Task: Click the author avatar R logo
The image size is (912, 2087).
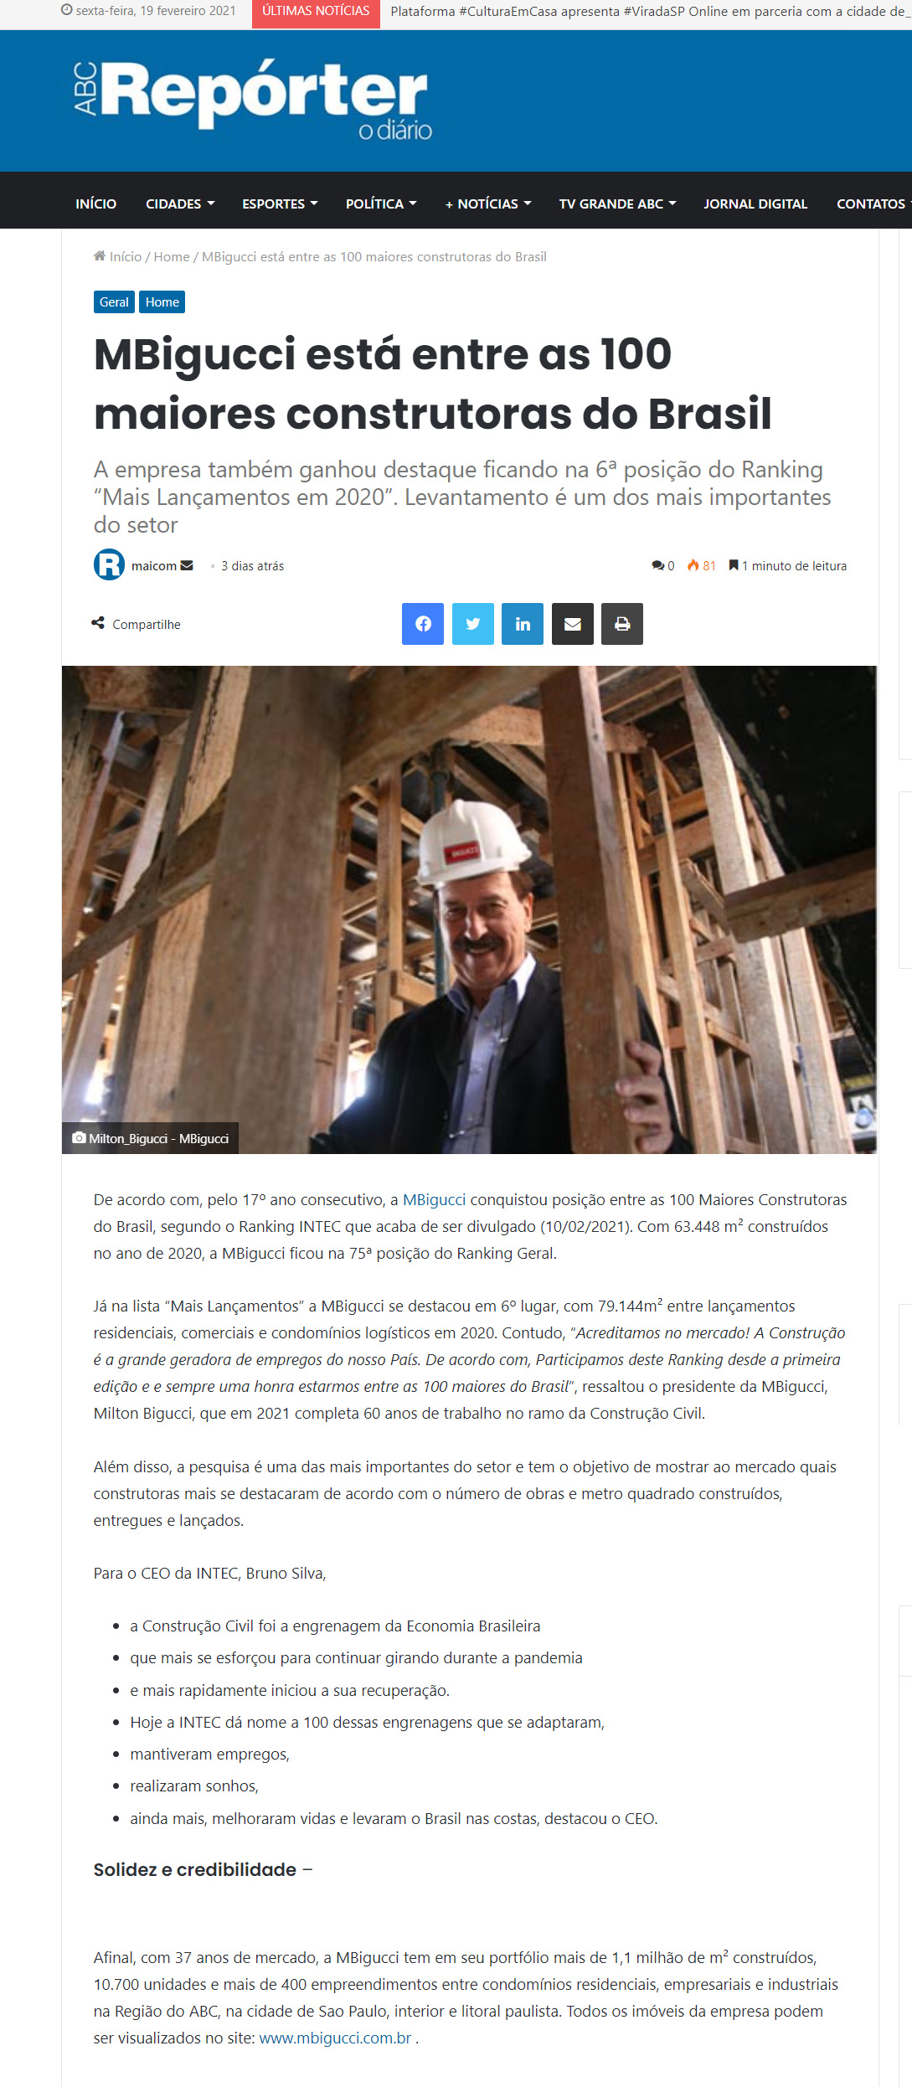Action: tap(109, 564)
